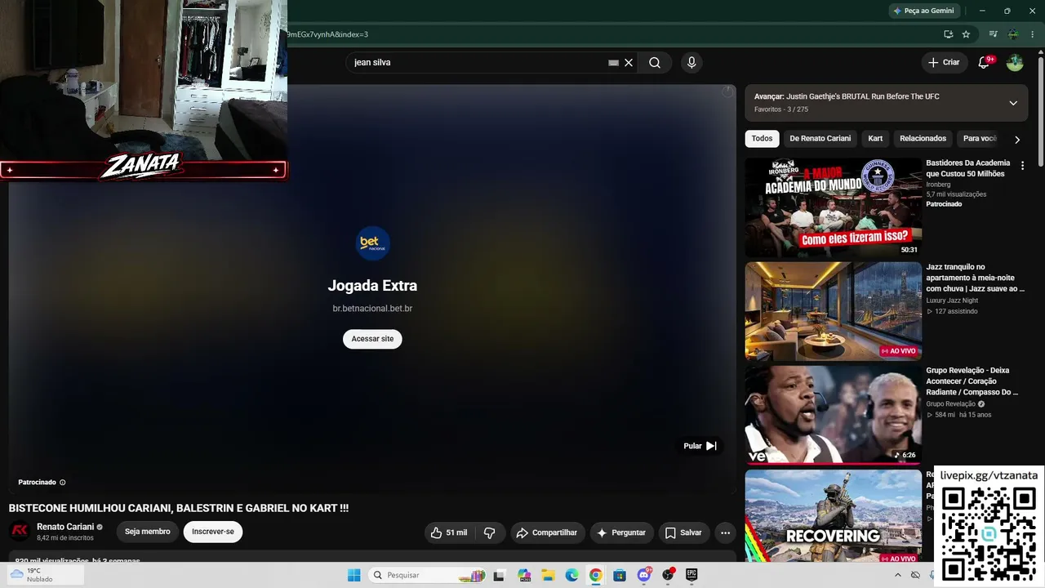The image size is (1045, 588).
Task: Click Seja membro button
Action: point(148,532)
